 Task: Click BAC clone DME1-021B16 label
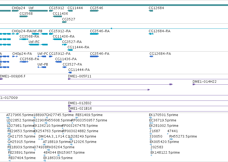click(x=80, y=109)
